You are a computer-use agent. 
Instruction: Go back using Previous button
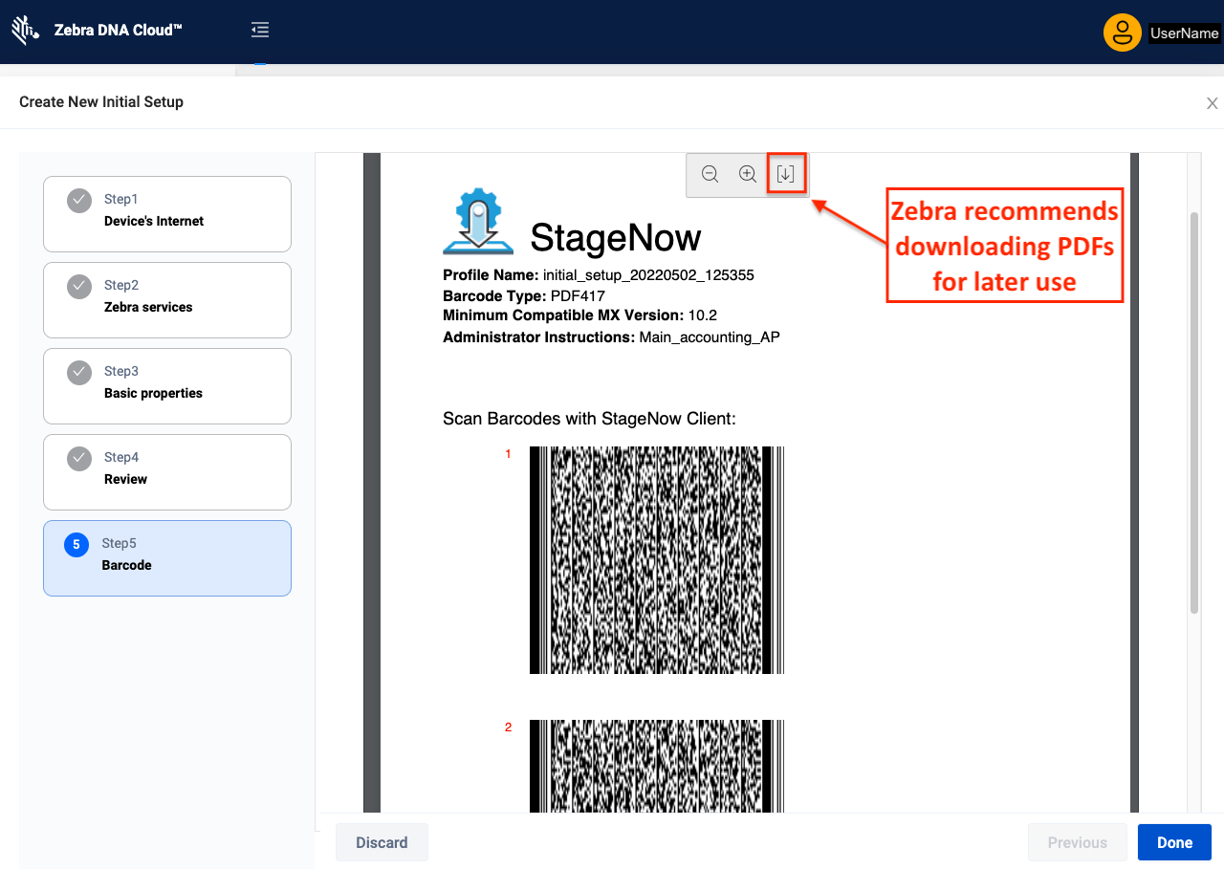pyautogui.click(x=1077, y=842)
